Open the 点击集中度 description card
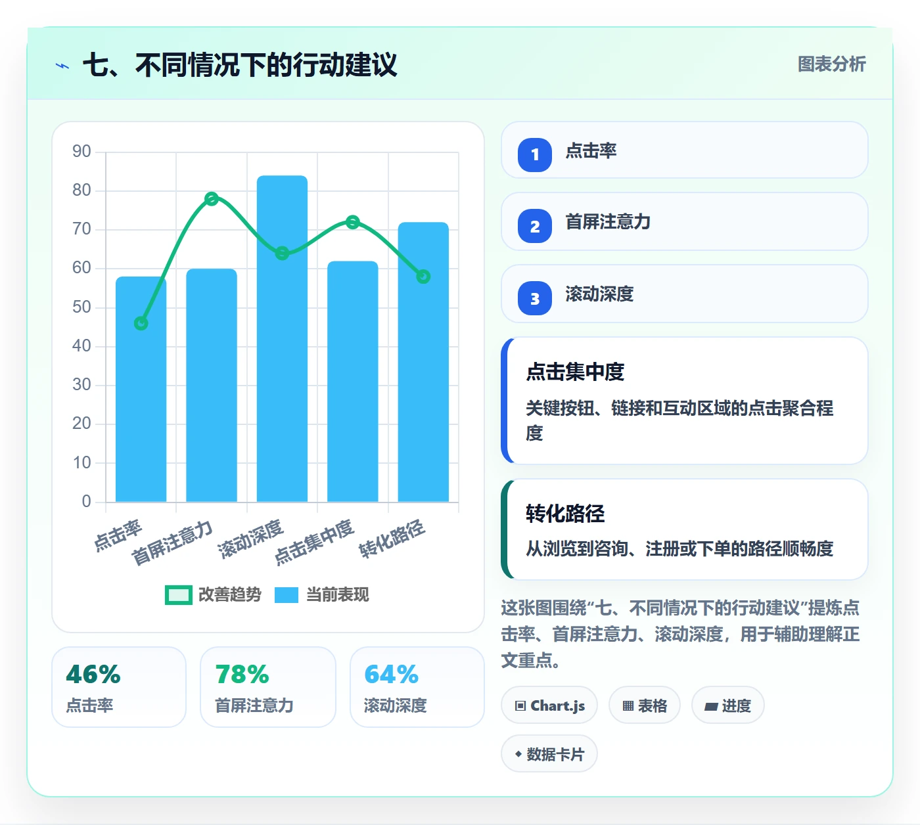This screenshot has width=920, height=825. 685,401
